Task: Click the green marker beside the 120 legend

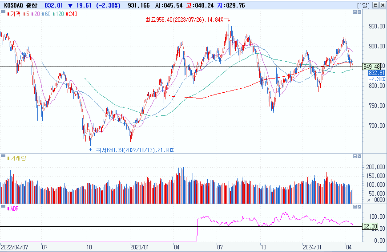Action: coord(54,14)
